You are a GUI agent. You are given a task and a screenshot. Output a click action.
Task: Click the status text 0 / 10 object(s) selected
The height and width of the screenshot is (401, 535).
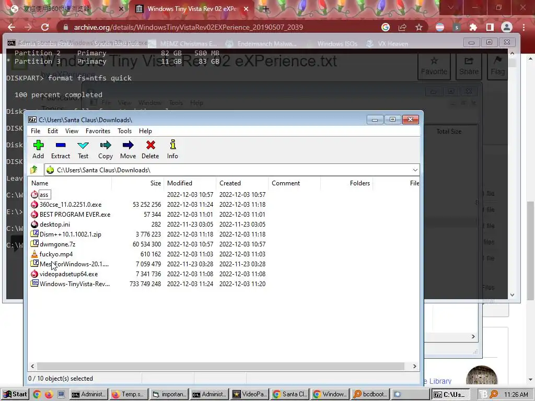[x=61, y=379]
